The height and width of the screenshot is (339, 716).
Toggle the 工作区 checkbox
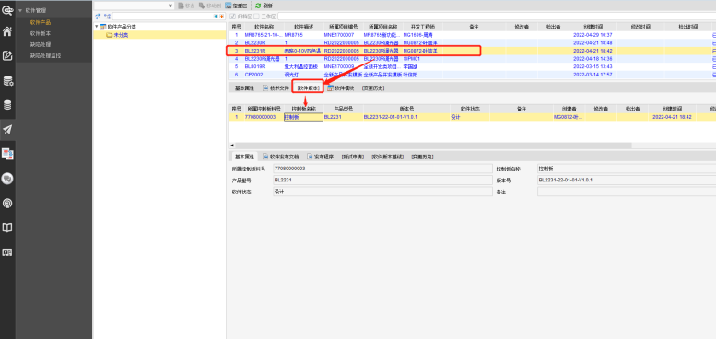(256, 17)
